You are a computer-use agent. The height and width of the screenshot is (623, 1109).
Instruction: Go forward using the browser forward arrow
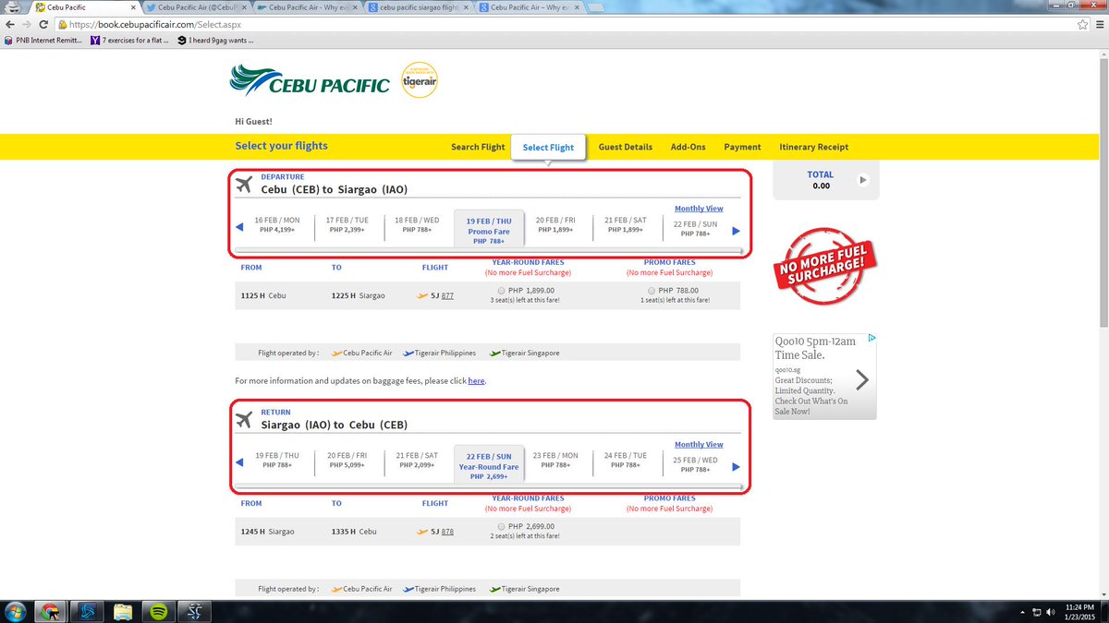coord(27,24)
